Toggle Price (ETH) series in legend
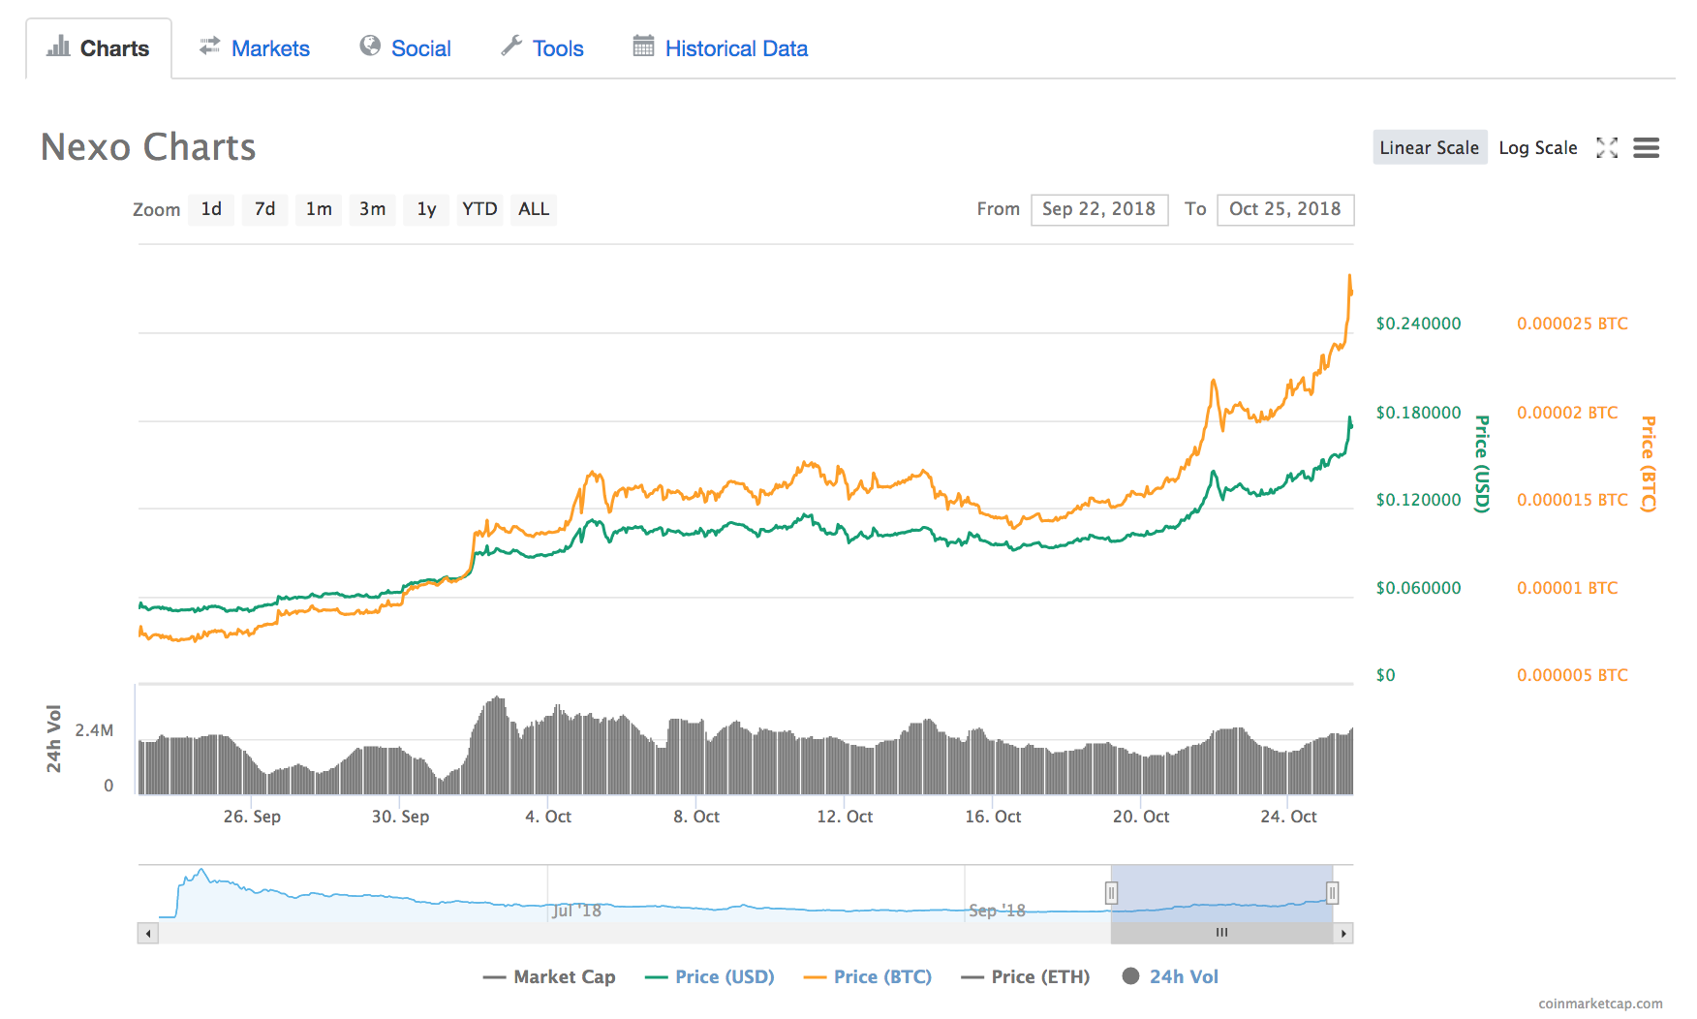The image size is (1697, 1019). click(x=1026, y=976)
